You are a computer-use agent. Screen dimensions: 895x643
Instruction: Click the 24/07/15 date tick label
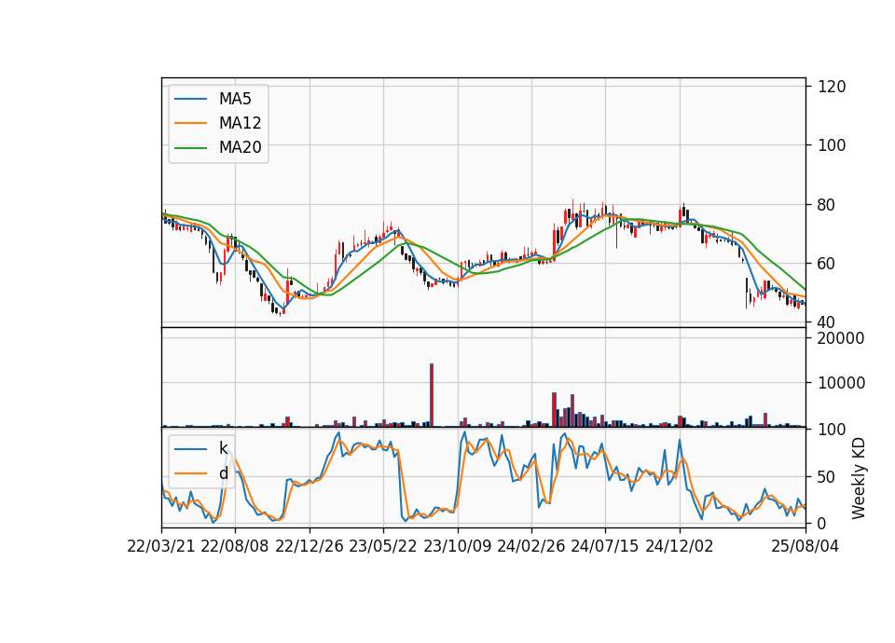click(605, 546)
